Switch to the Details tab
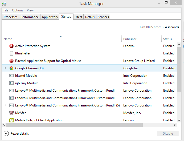 (90, 17)
